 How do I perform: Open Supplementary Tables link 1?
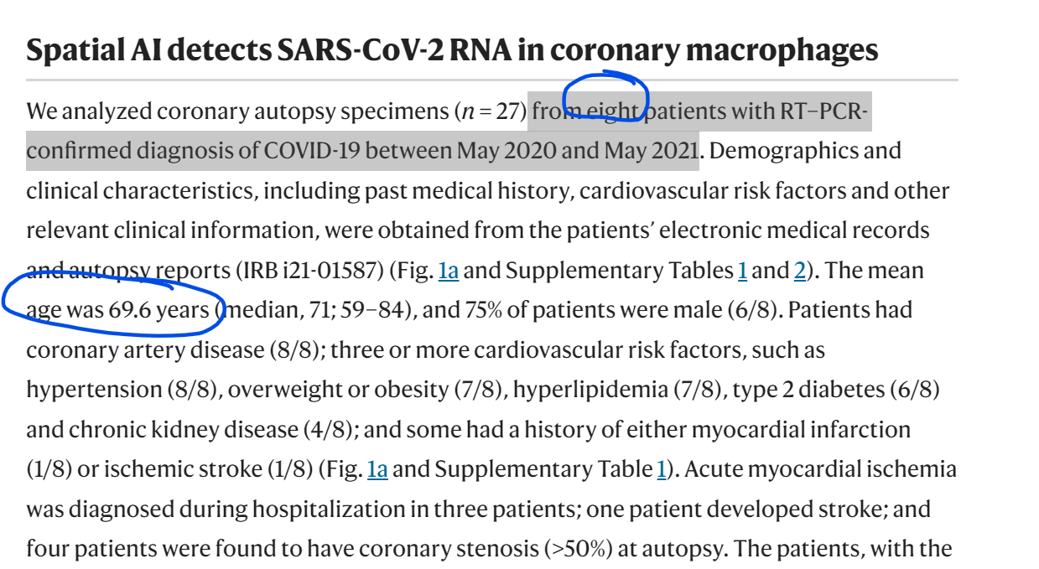pos(742,271)
